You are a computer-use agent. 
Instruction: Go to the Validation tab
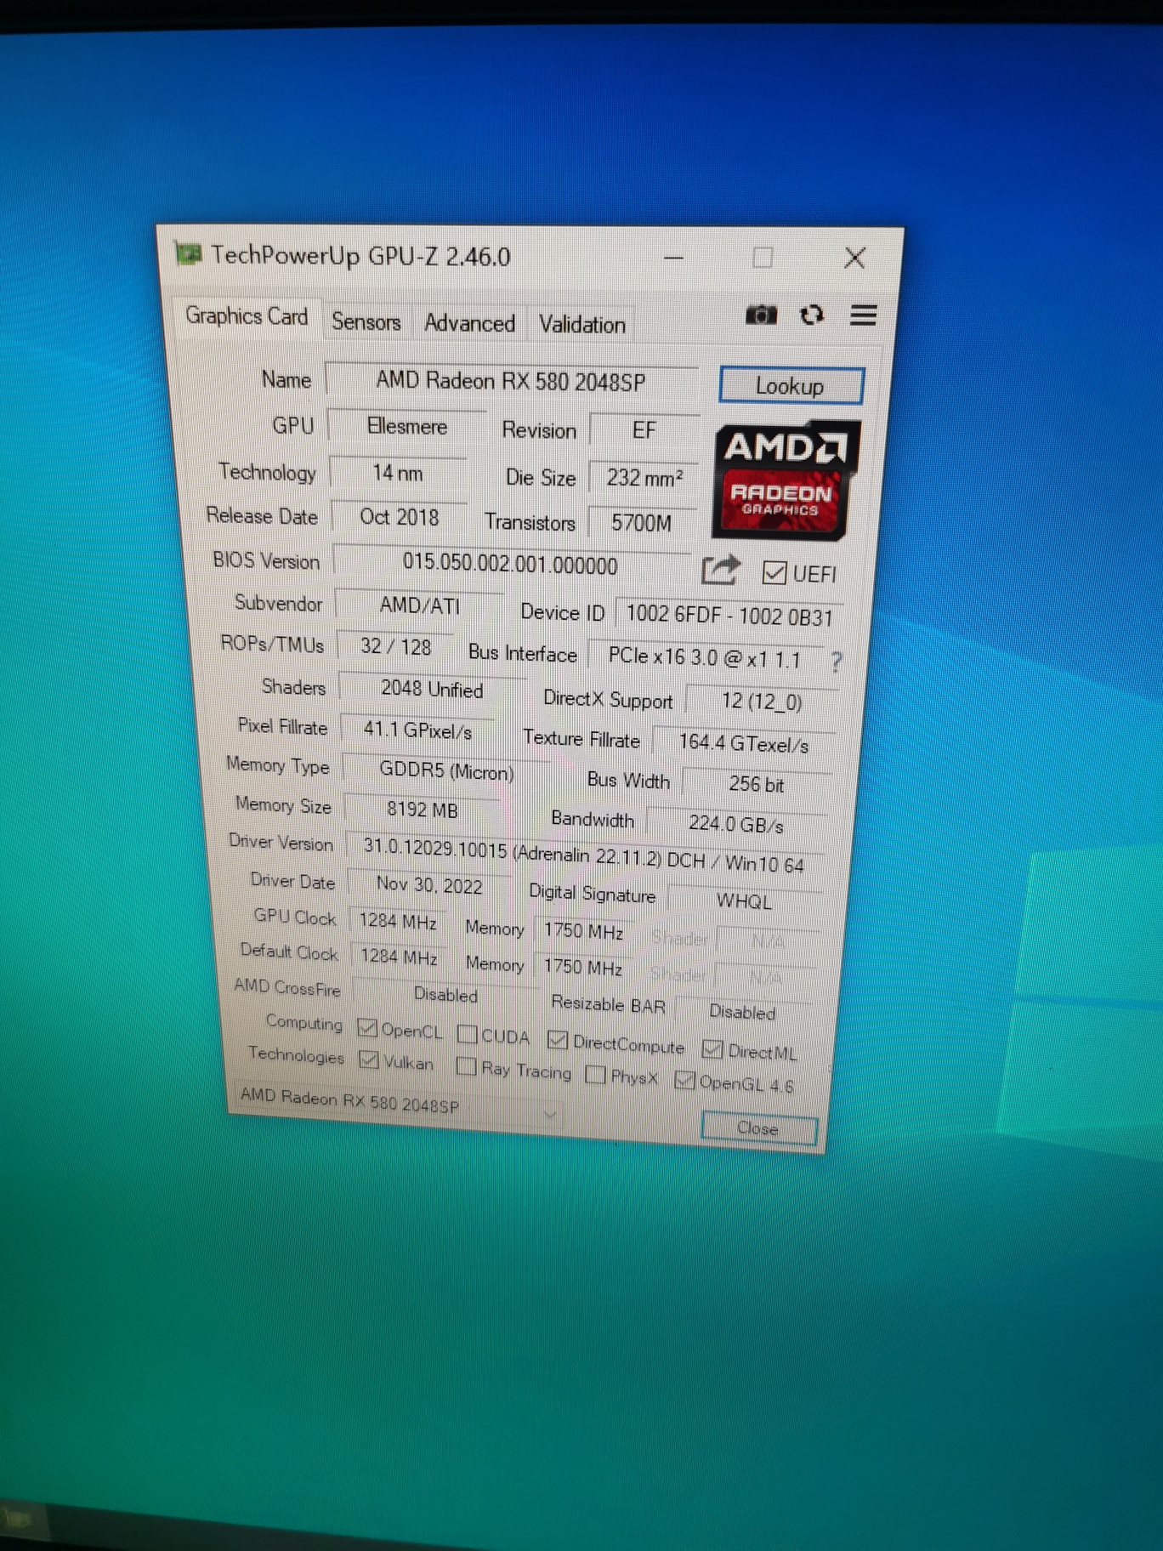click(581, 325)
